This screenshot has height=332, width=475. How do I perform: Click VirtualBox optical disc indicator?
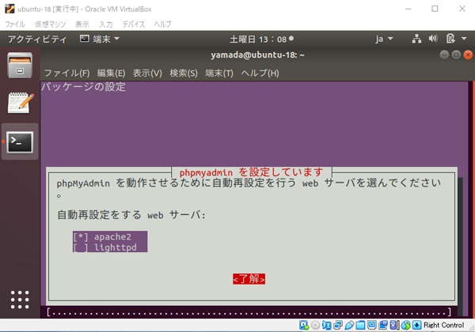315,325
